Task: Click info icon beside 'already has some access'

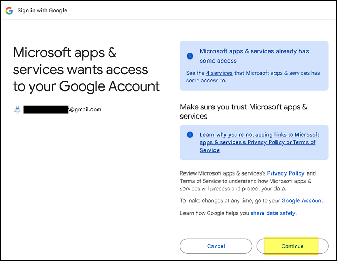Action: 190,56
